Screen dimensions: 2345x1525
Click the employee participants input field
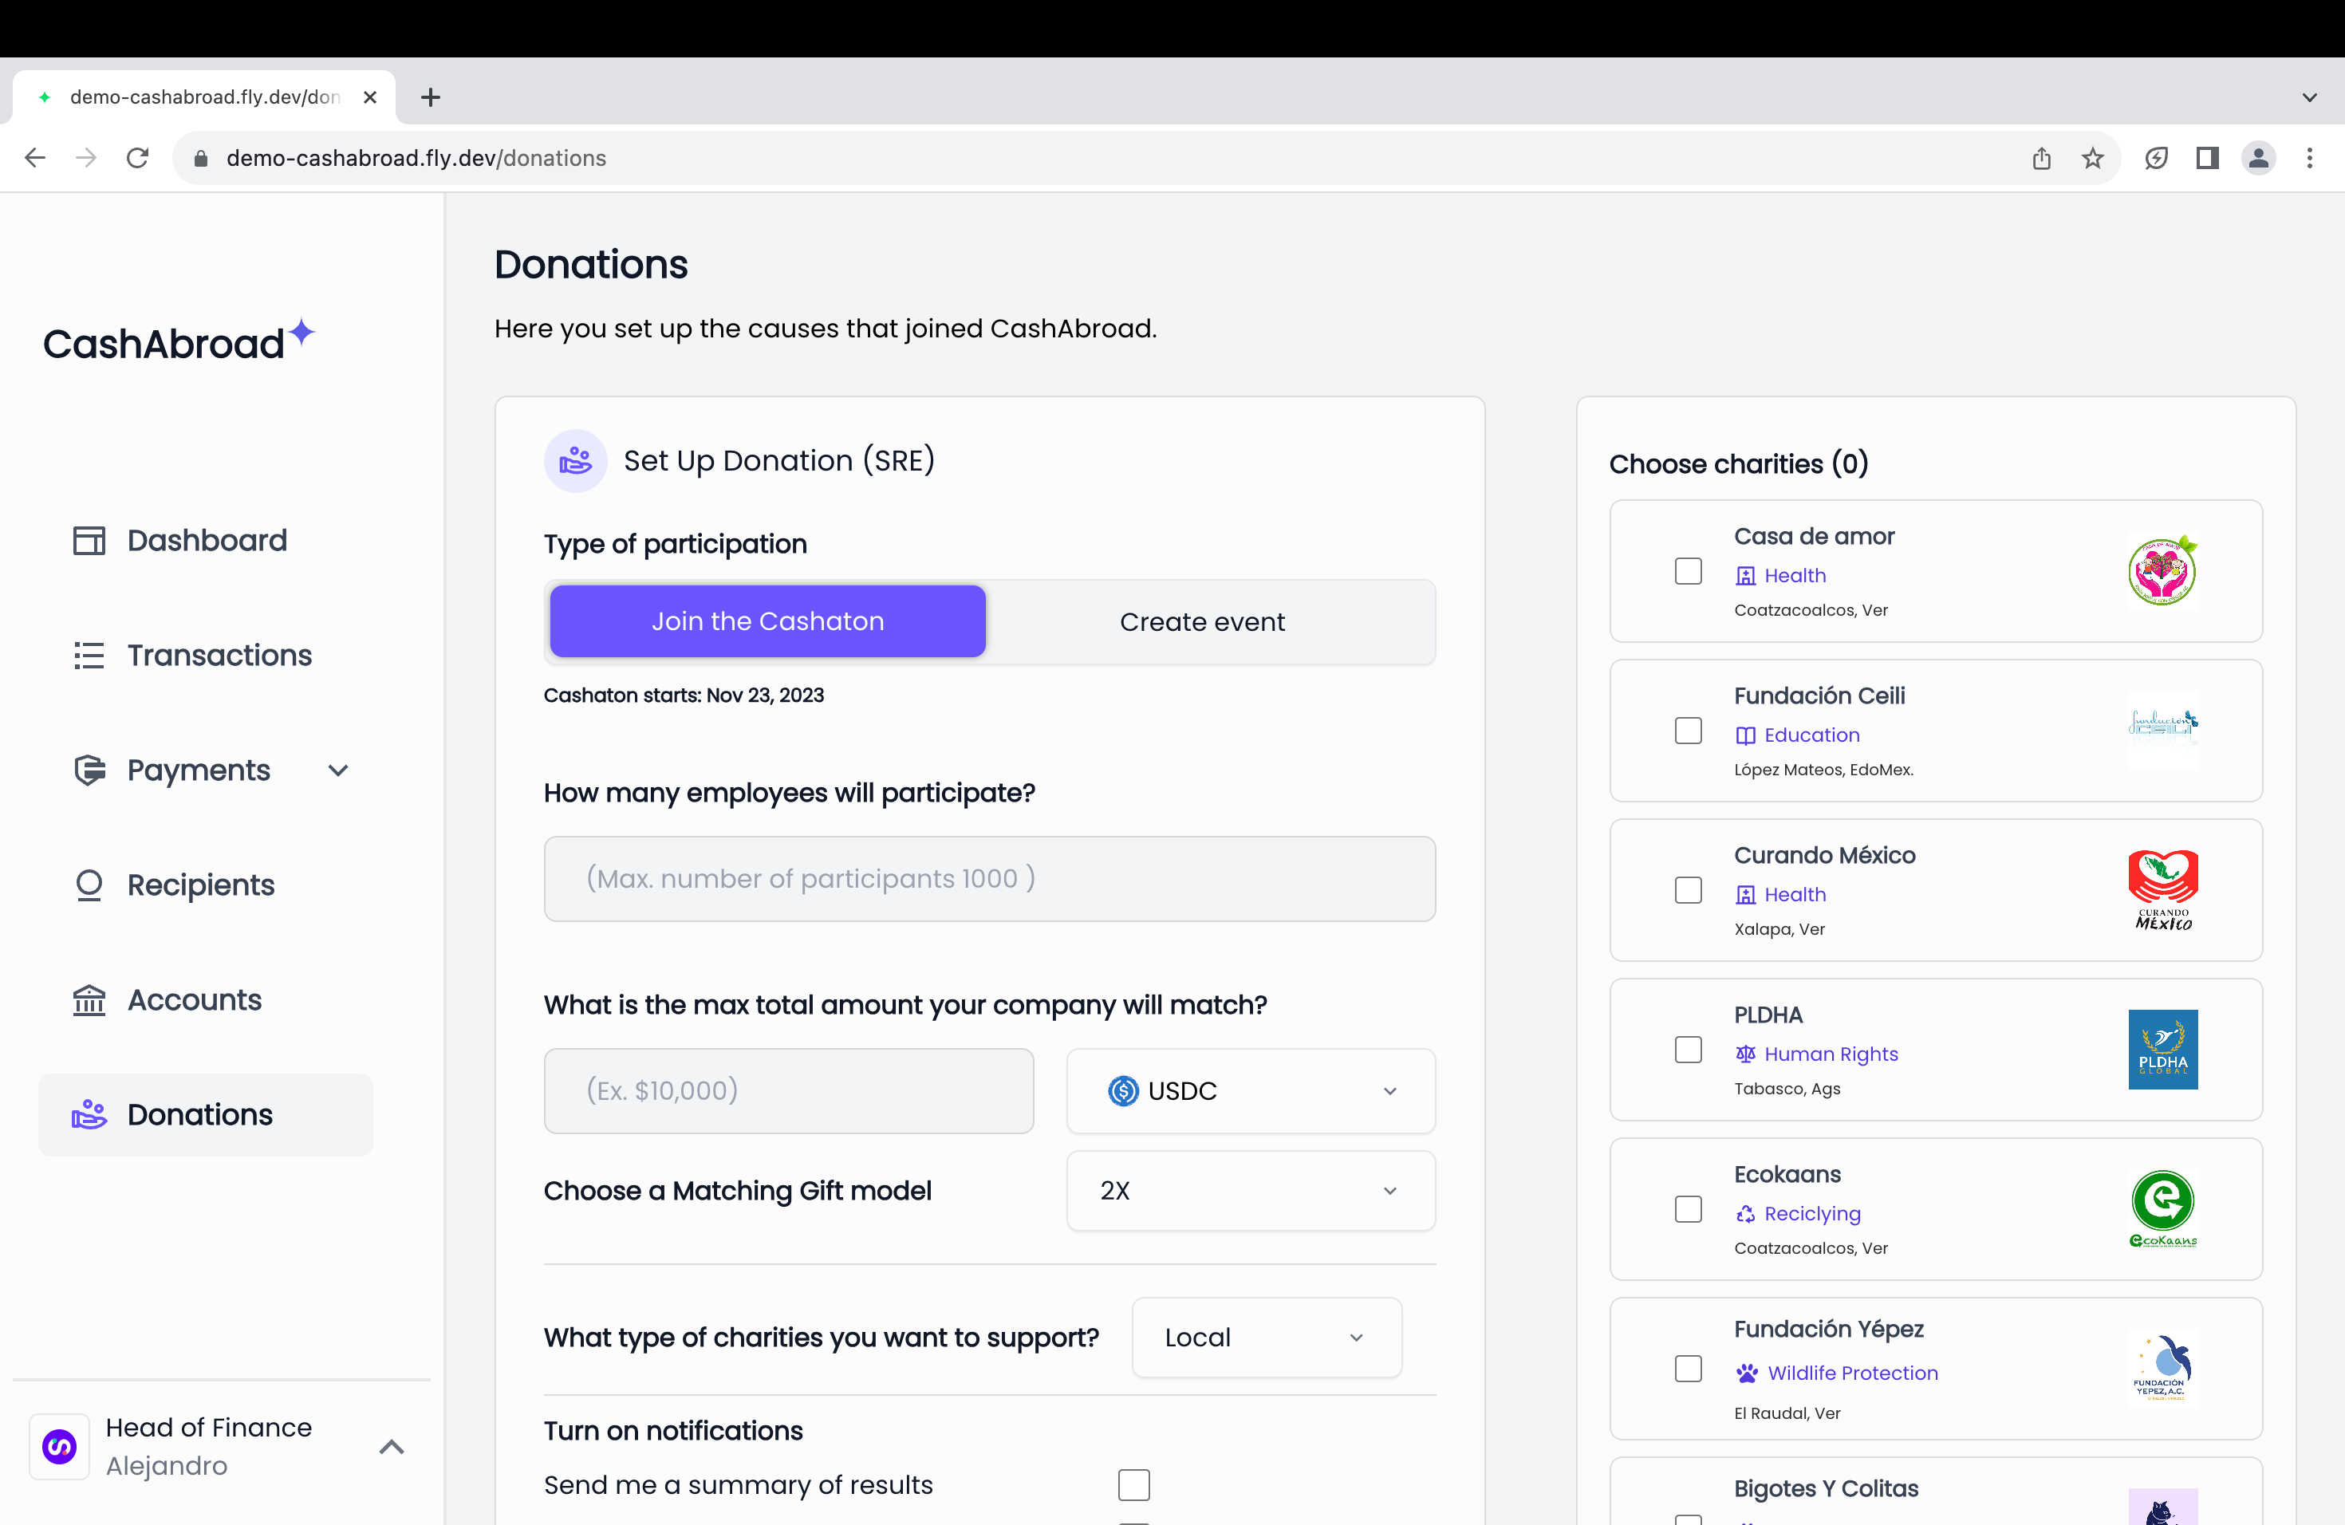point(988,879)
